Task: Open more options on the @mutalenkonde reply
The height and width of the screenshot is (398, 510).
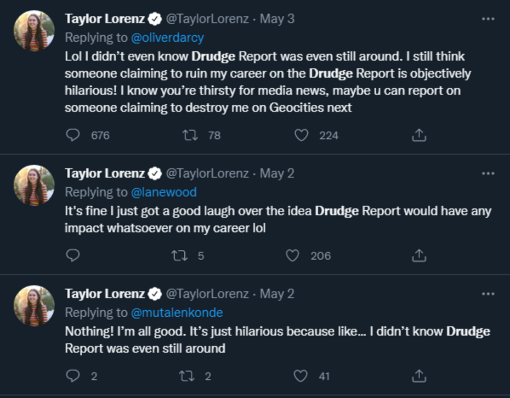Action: (488, 294)
